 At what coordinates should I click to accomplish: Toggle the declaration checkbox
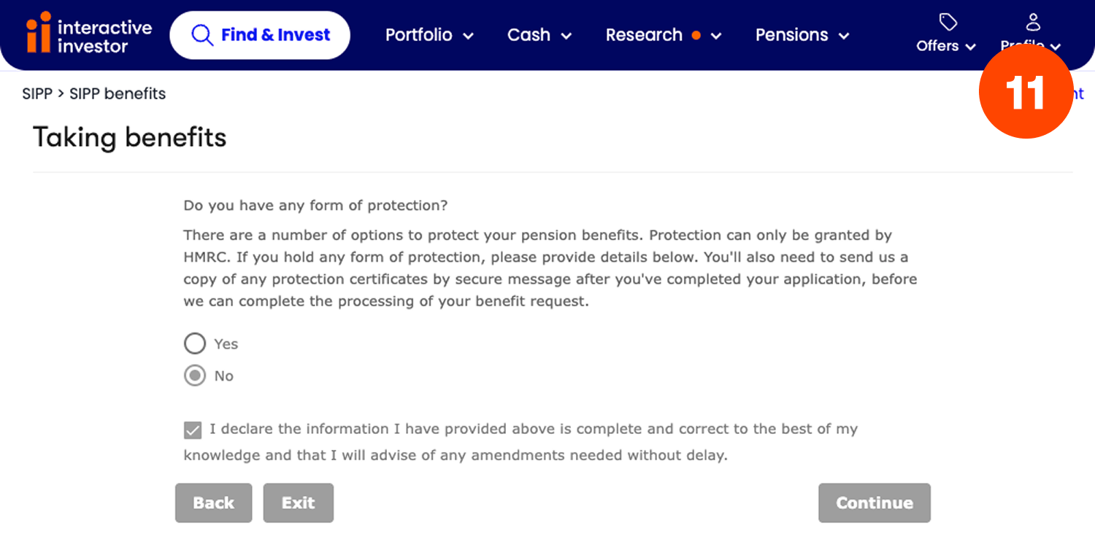[x=193, y=430]
